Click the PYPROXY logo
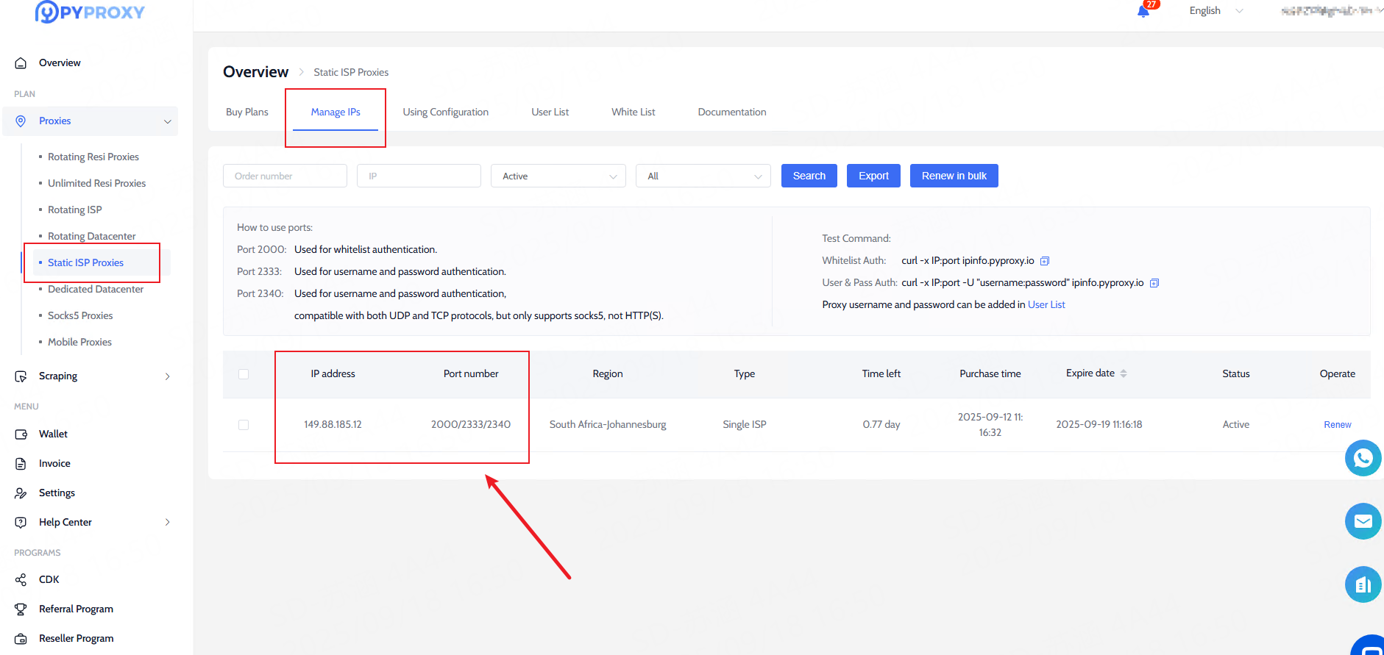Viewport: 1384px width, 655px height. click(90, 12)
